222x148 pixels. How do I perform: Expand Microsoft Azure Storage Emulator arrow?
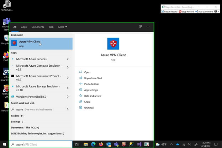coord(68,88)
